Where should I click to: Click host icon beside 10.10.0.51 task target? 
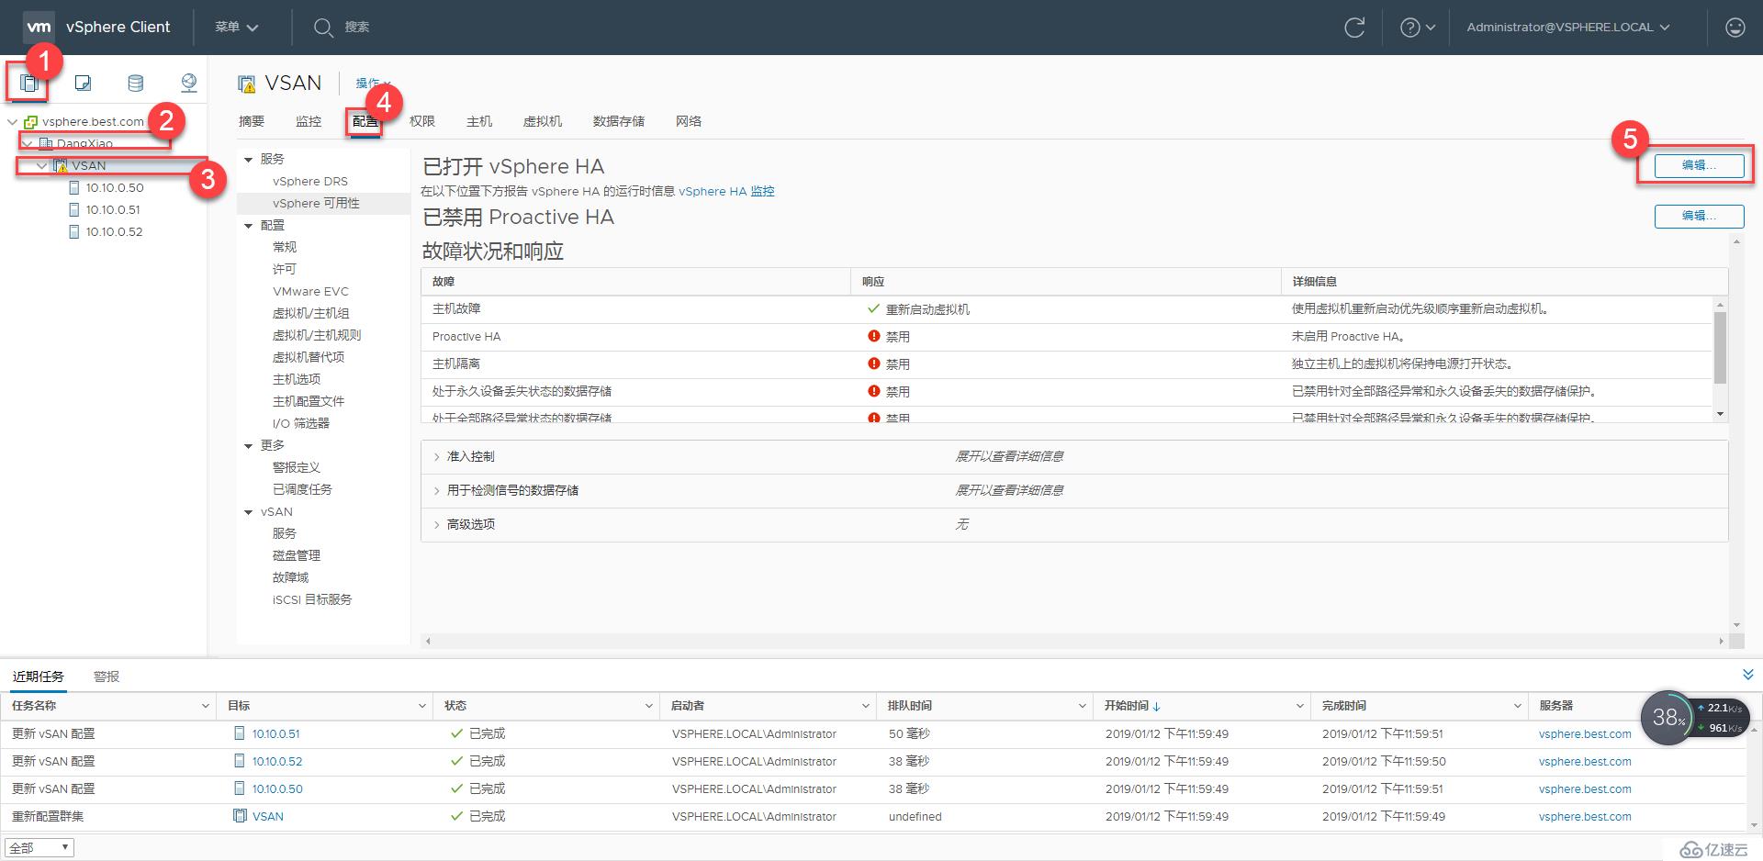coord(240,733)
